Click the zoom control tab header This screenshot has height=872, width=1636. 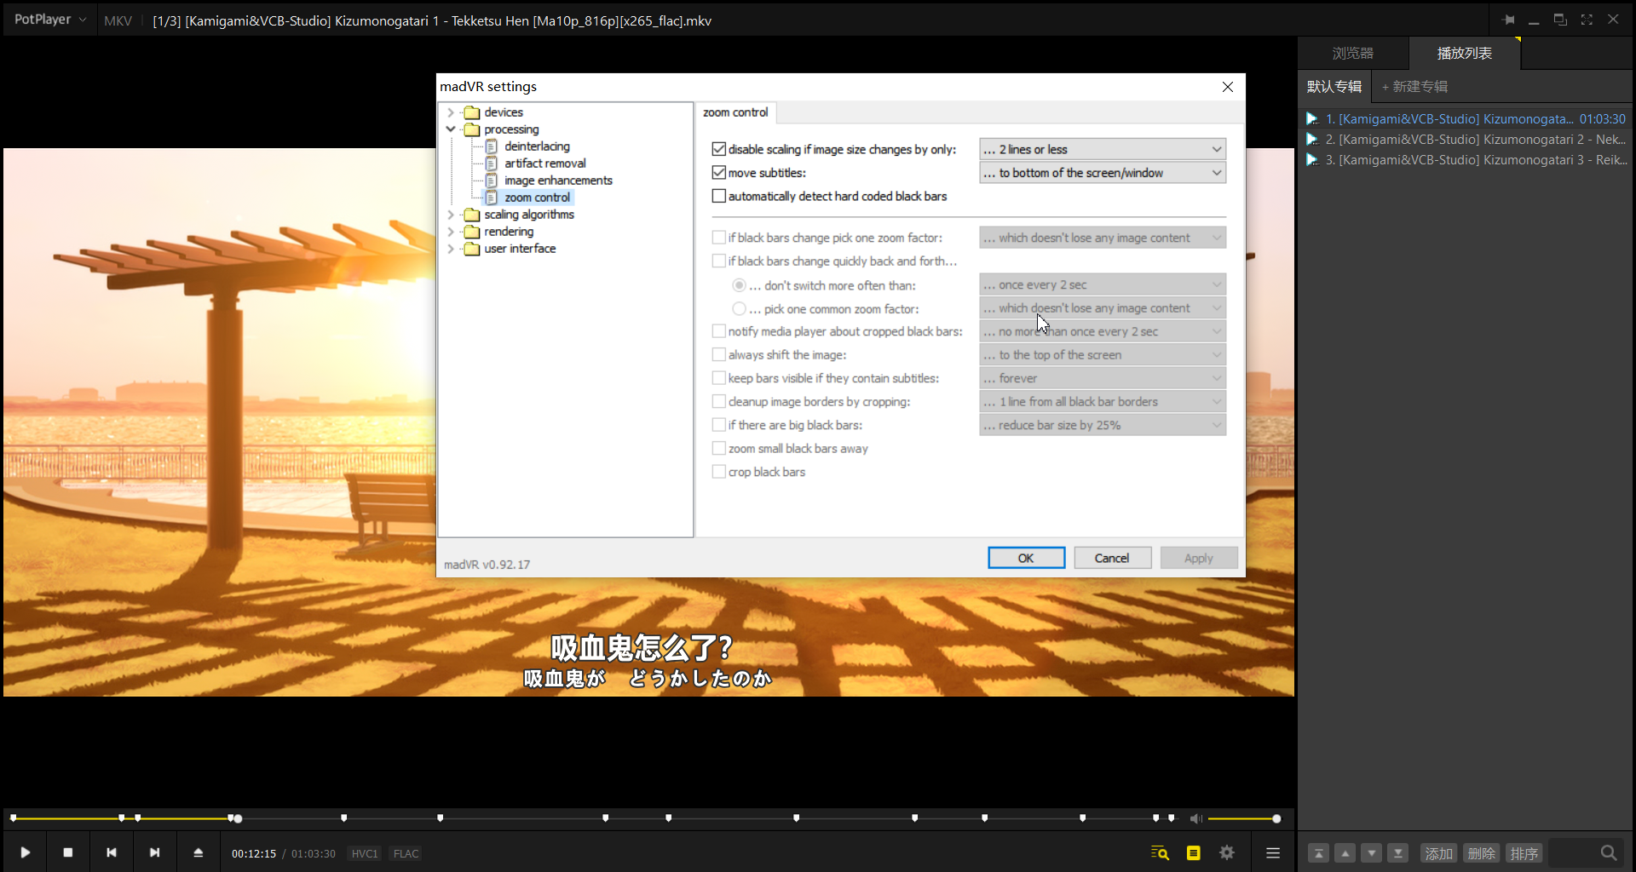pyautogui.click(x=735, y=112)
